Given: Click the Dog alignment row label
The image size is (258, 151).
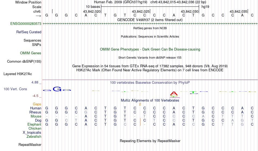Looking at the screenshot, I should pyautogui.click(x=38, y=120).
